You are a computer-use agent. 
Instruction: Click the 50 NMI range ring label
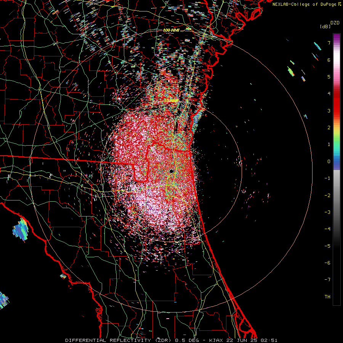coord(171,101)
